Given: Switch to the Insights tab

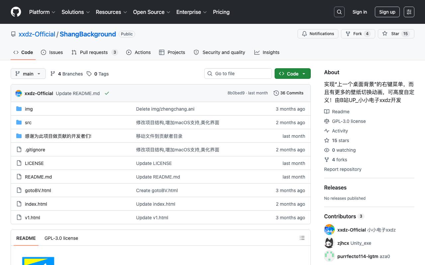Looking at the screenshot, I should pyautogui.click(x=267, y=52).
